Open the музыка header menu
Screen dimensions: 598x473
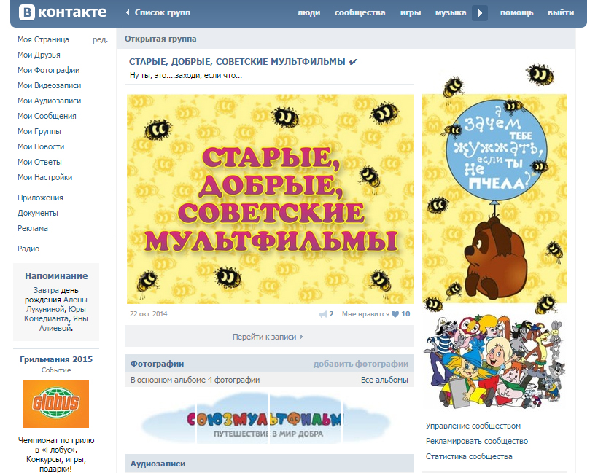click(x=451, y=12)
